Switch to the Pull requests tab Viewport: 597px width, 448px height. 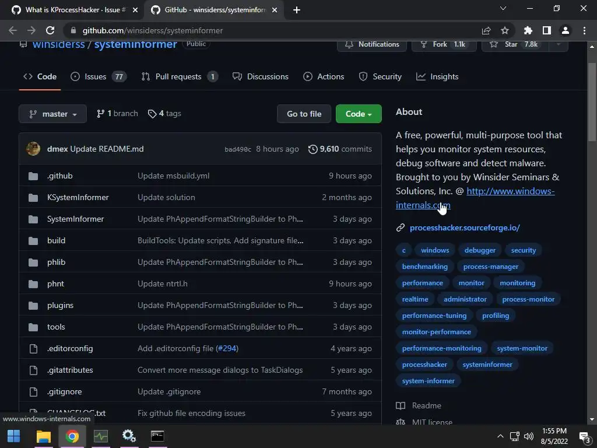tap(180, 76)
